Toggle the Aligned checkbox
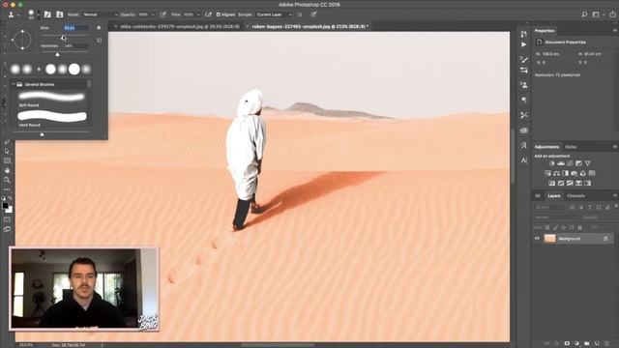 219,14
